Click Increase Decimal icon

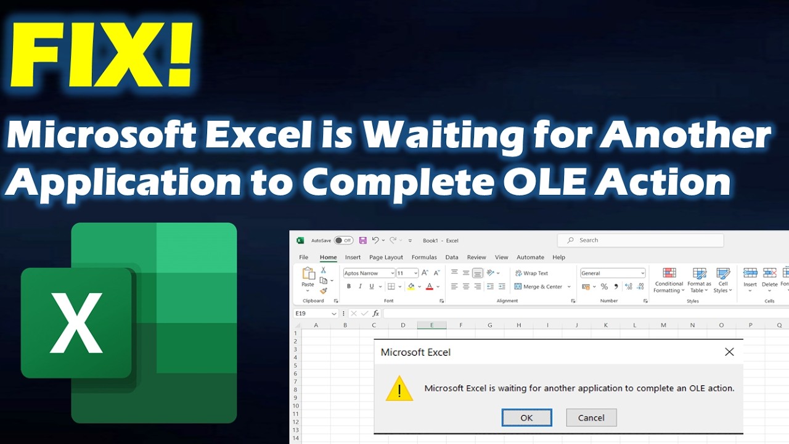[x=629, y=287]
